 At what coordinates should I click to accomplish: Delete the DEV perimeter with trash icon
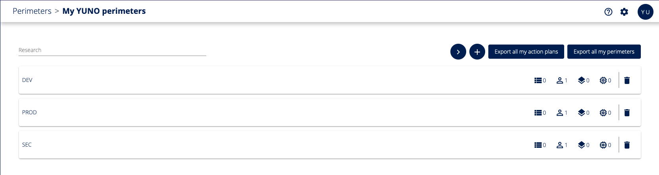click(x=627, y=80)
